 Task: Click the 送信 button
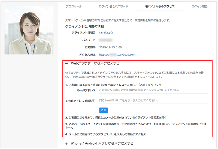tap(104, 110)
